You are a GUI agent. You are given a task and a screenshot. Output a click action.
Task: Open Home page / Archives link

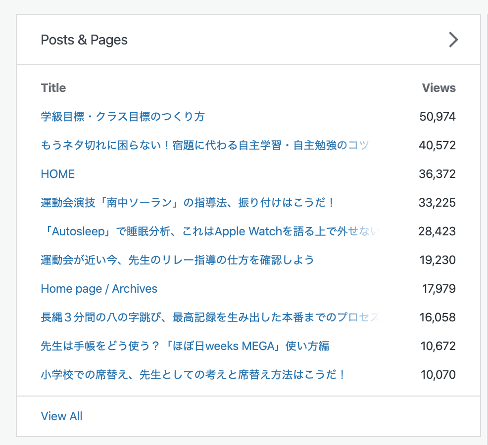(x=99, y=289)
